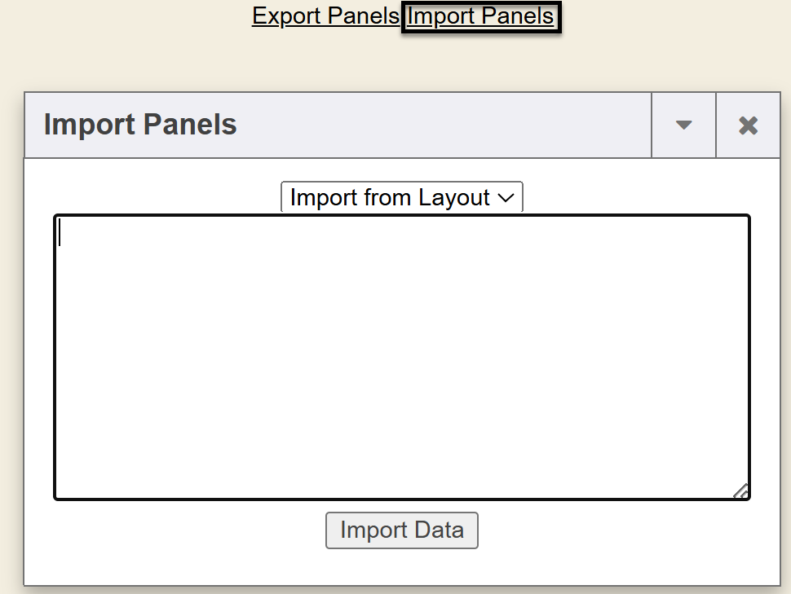Click the diagonal resize handle of the textarea
Viewport: 791px width, 594px height.
coord(740,491)
